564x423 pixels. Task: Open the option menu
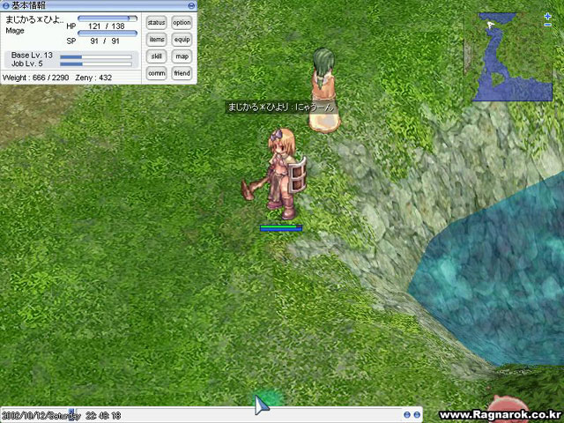click(182, 23)
